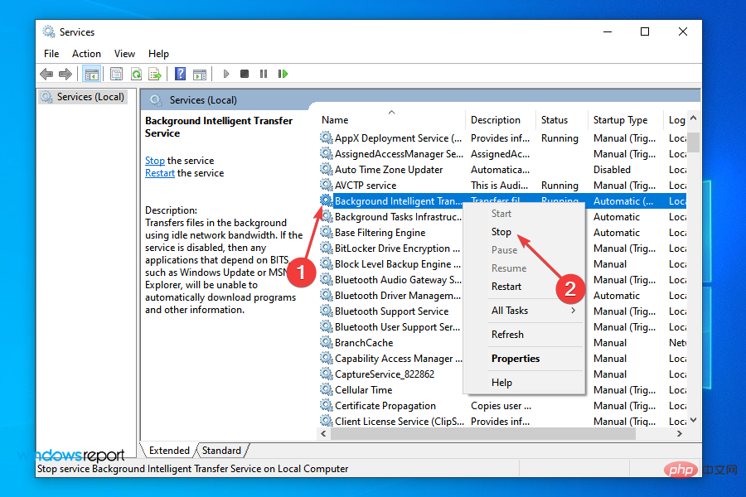746x497 pixels.
Task: Select Stop from the context menu
Action: coord(501,232)
